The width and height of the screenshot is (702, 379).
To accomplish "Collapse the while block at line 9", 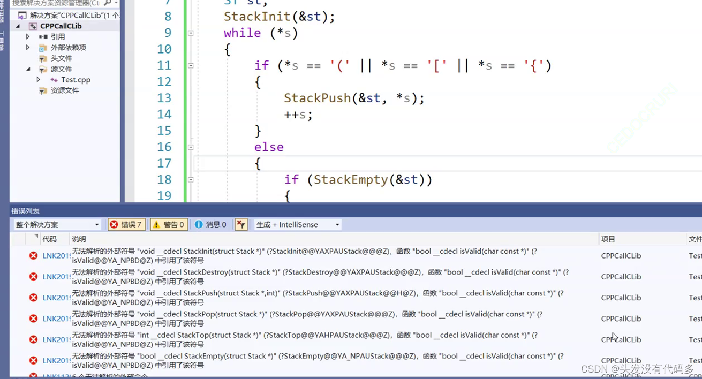I will [x=191, y=33].
